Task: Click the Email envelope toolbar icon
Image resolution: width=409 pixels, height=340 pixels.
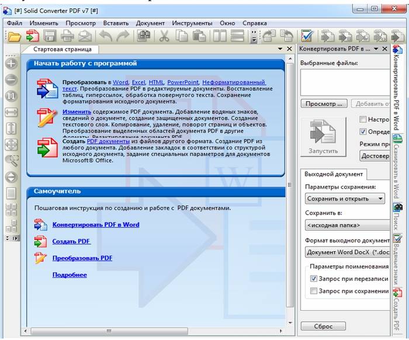Action: click(85, 36)
